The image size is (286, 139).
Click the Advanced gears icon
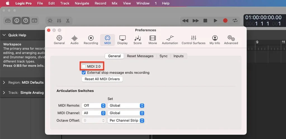[x=231, y=40]
